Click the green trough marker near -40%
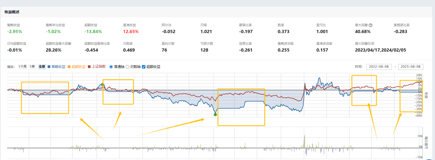The image size is (435, 160). pyautogui.click(x=215, y=114)
